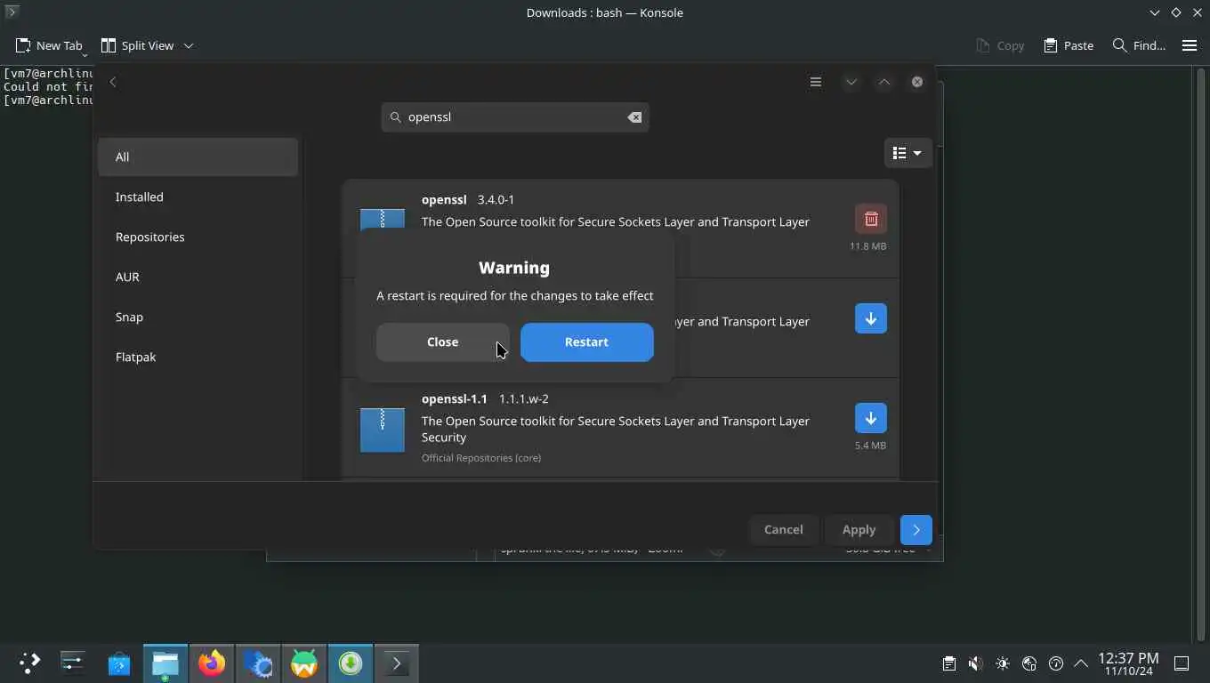The width and height of the screenshot is (1210, 683).
Task: Click the download arrow below openssl 3.4.0-1
Action: point(871,318)
